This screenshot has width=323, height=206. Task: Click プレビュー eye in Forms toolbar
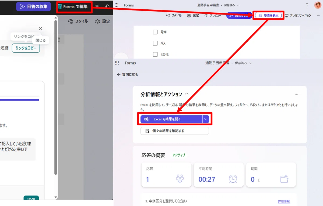coord(213,15)
